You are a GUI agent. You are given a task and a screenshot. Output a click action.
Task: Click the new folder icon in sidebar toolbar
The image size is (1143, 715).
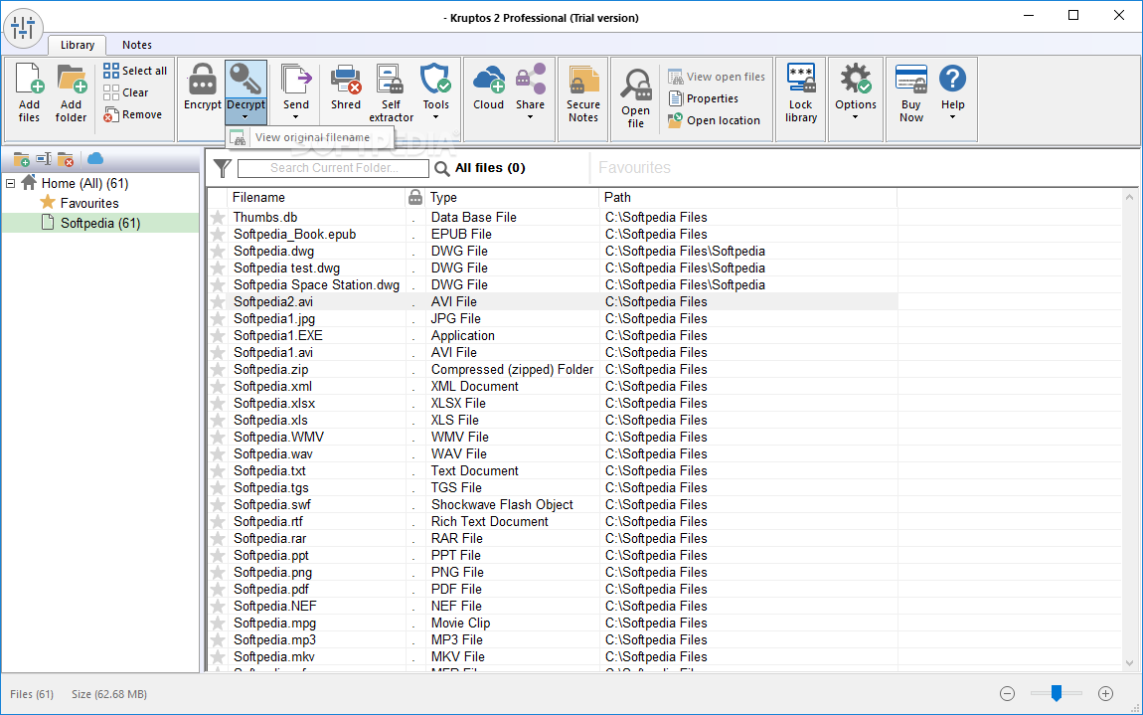[22, 159]
